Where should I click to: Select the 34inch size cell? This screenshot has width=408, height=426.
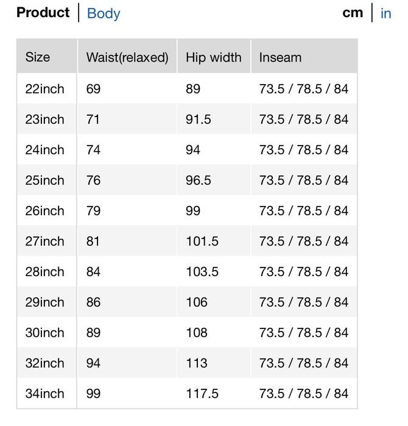(44, 394)
